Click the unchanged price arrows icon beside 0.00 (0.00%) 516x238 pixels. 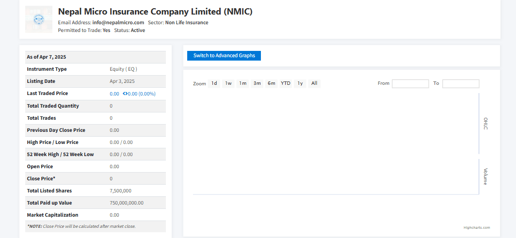[x=125, y=94]
